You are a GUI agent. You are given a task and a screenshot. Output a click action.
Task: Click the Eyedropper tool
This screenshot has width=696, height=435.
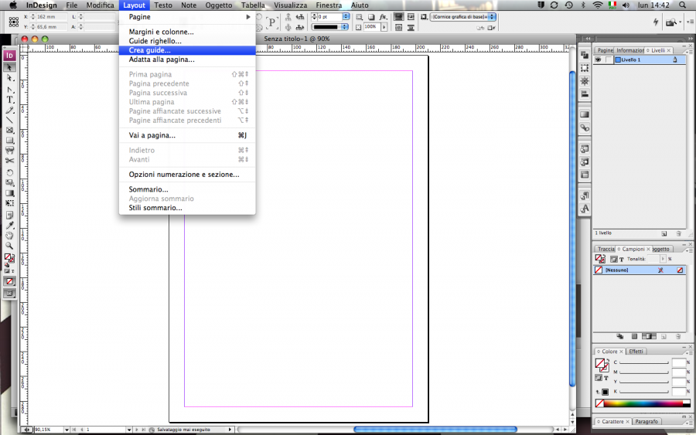(x=10, y=226)
